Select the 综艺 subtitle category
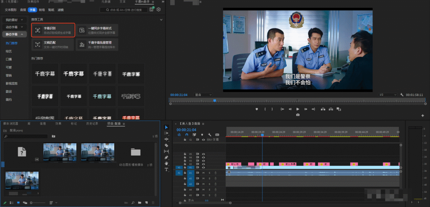This screenshot has width=430, height=207. (x=8, y=51)
